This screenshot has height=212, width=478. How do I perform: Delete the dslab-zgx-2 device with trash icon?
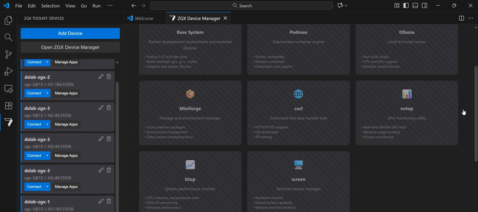point(109,77)
